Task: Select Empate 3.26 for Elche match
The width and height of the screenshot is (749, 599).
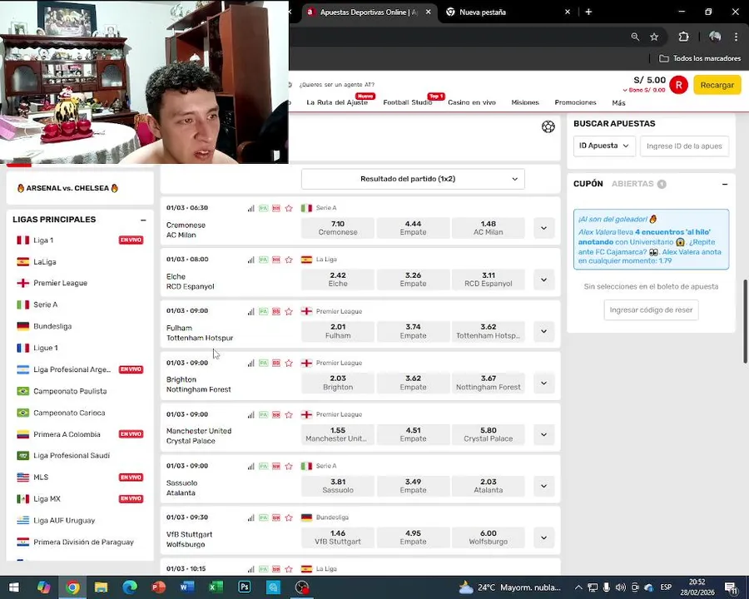Action: [x=413, y=280]
